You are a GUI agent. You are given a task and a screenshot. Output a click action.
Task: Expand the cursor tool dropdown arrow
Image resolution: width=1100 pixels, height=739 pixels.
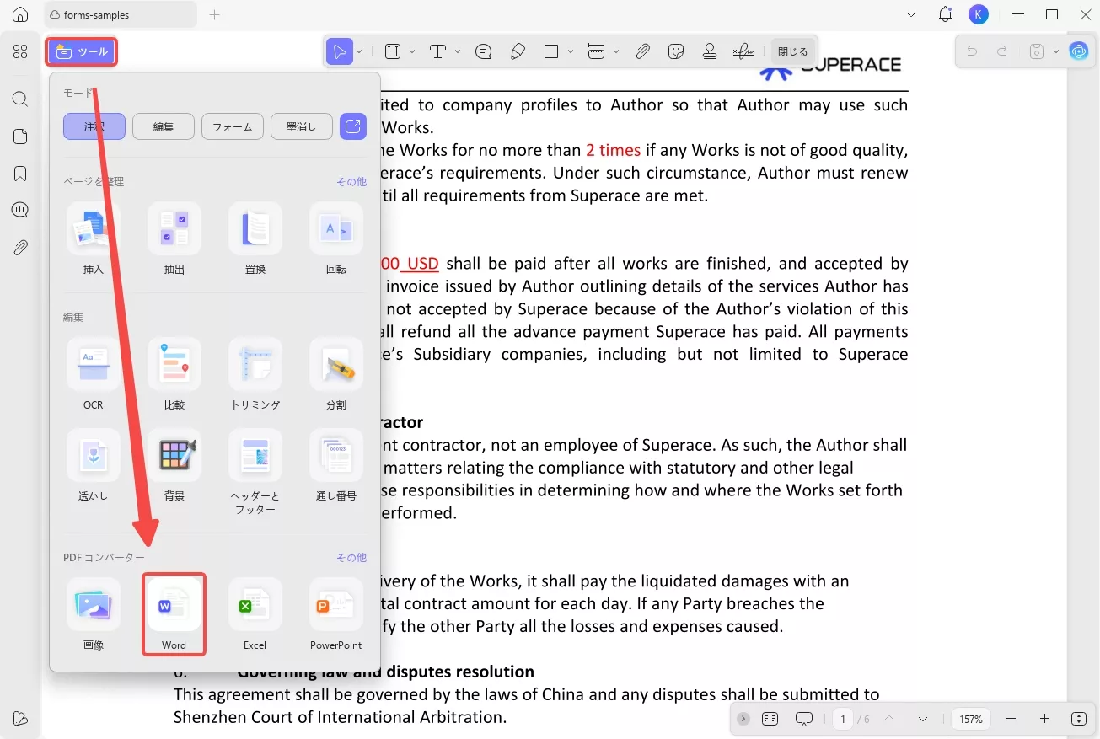pyautogui.click(x=359, y=52)
